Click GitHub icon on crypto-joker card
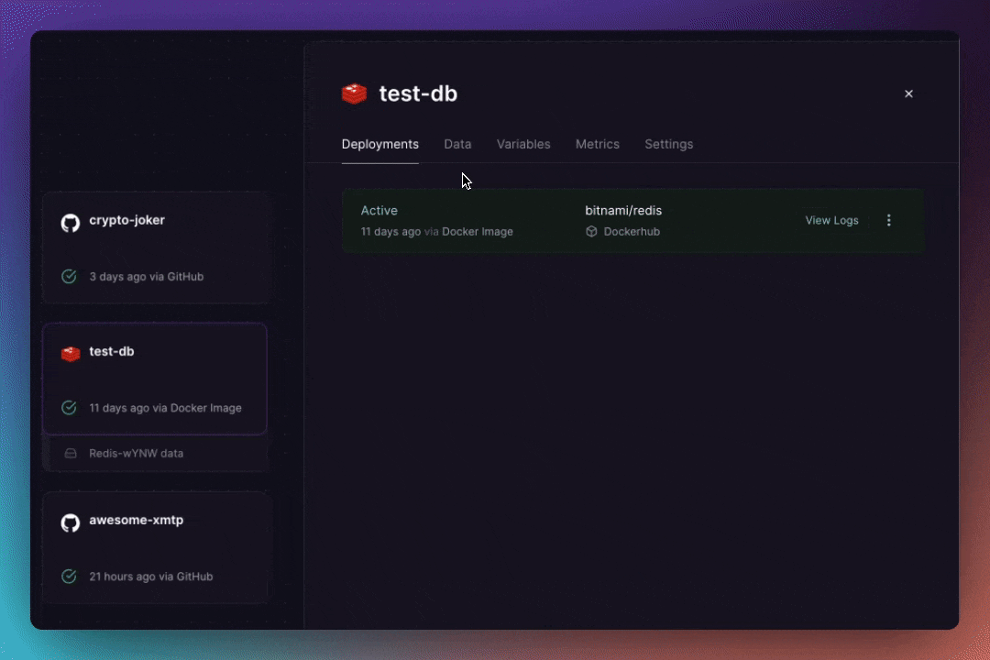990x660 pixels. (70, 223)
